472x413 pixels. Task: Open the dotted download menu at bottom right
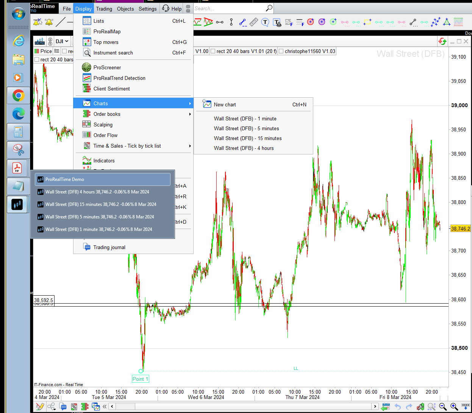click(x=466, y=407)
